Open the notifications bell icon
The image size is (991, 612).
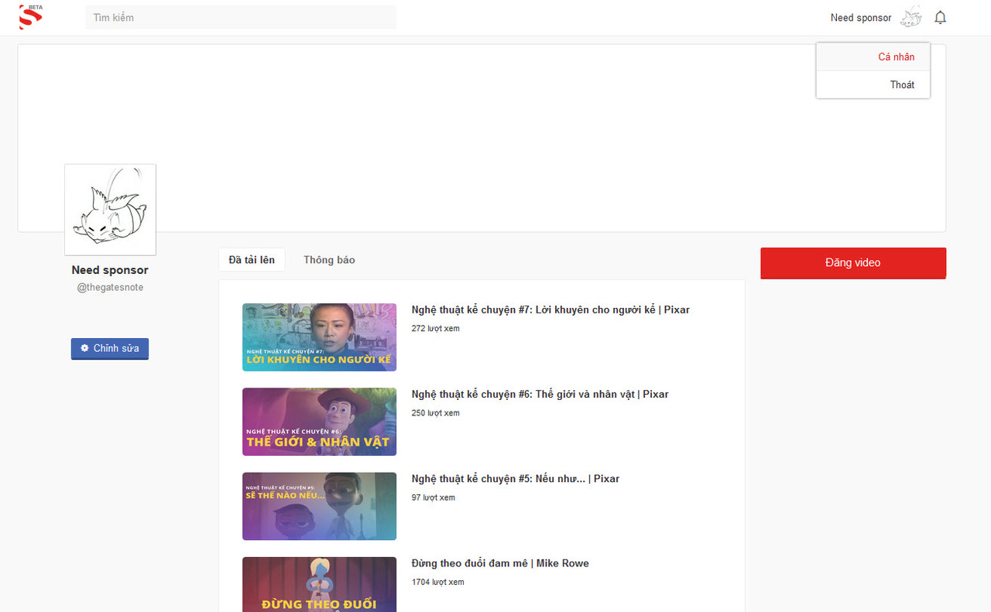coord(940,17)
